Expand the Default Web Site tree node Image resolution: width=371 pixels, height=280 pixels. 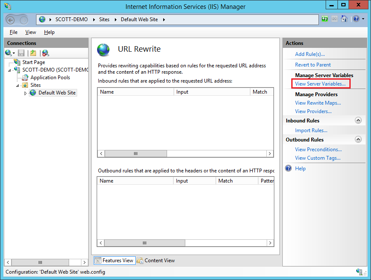(x=25, y=93)
